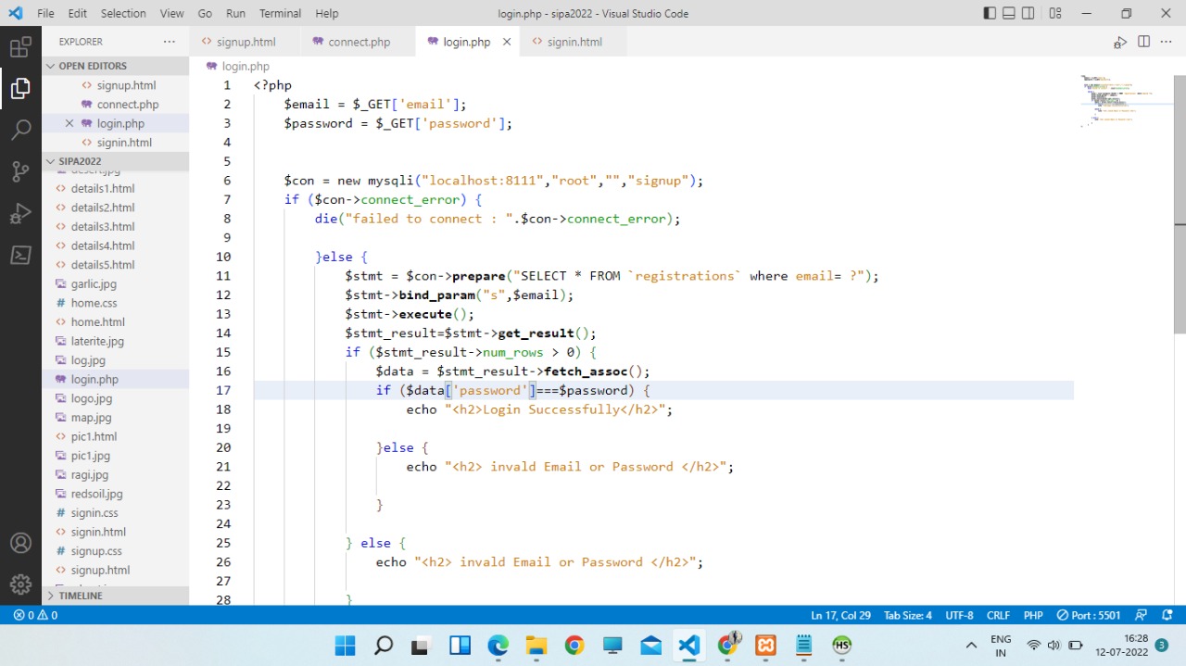Click the VS Code logo in title bar
The width and height of the screenshot is (1186, 666).
click(x=16, y=13)
